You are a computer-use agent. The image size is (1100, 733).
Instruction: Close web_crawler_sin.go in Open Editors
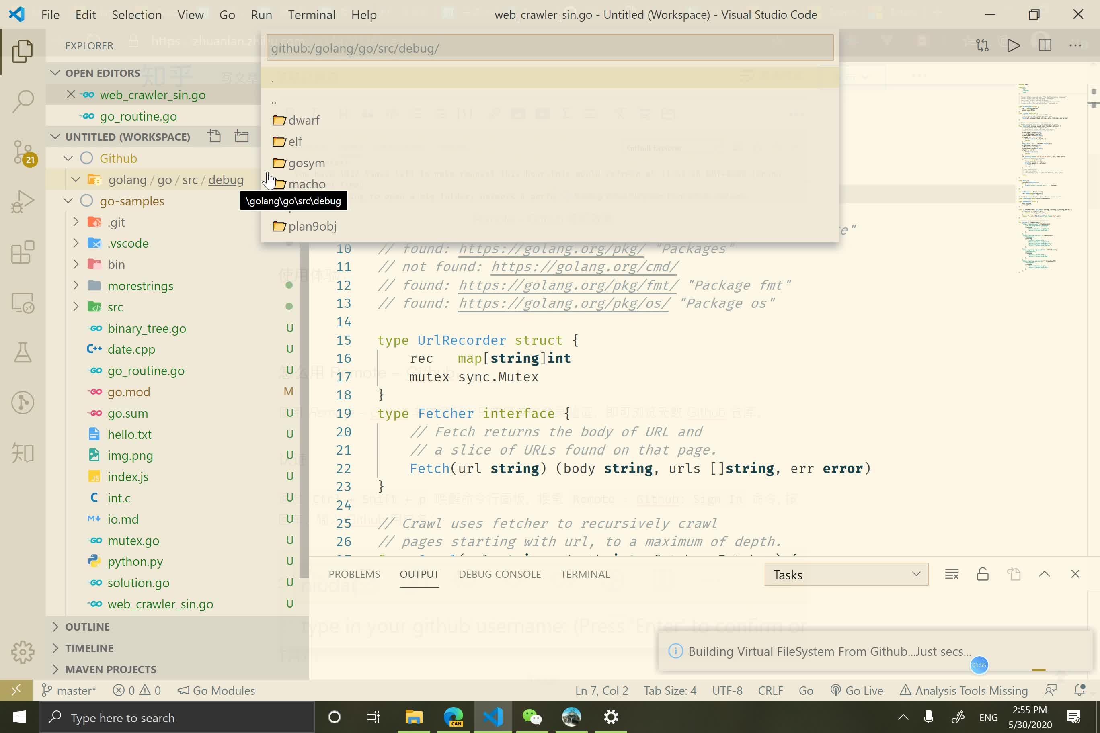pos(71,94)
